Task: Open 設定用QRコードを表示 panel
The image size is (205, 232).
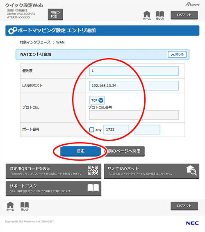Action: click(53, 171)
